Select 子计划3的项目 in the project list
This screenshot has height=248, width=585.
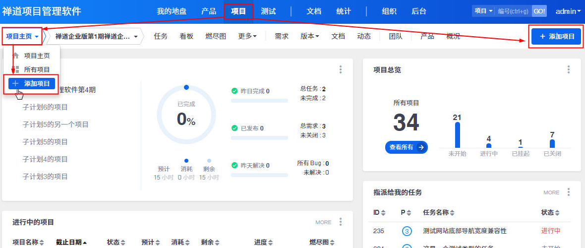[45, 176]
